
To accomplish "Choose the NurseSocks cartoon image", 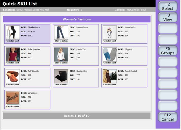I will pyautogui.click(x=110, y=32).
